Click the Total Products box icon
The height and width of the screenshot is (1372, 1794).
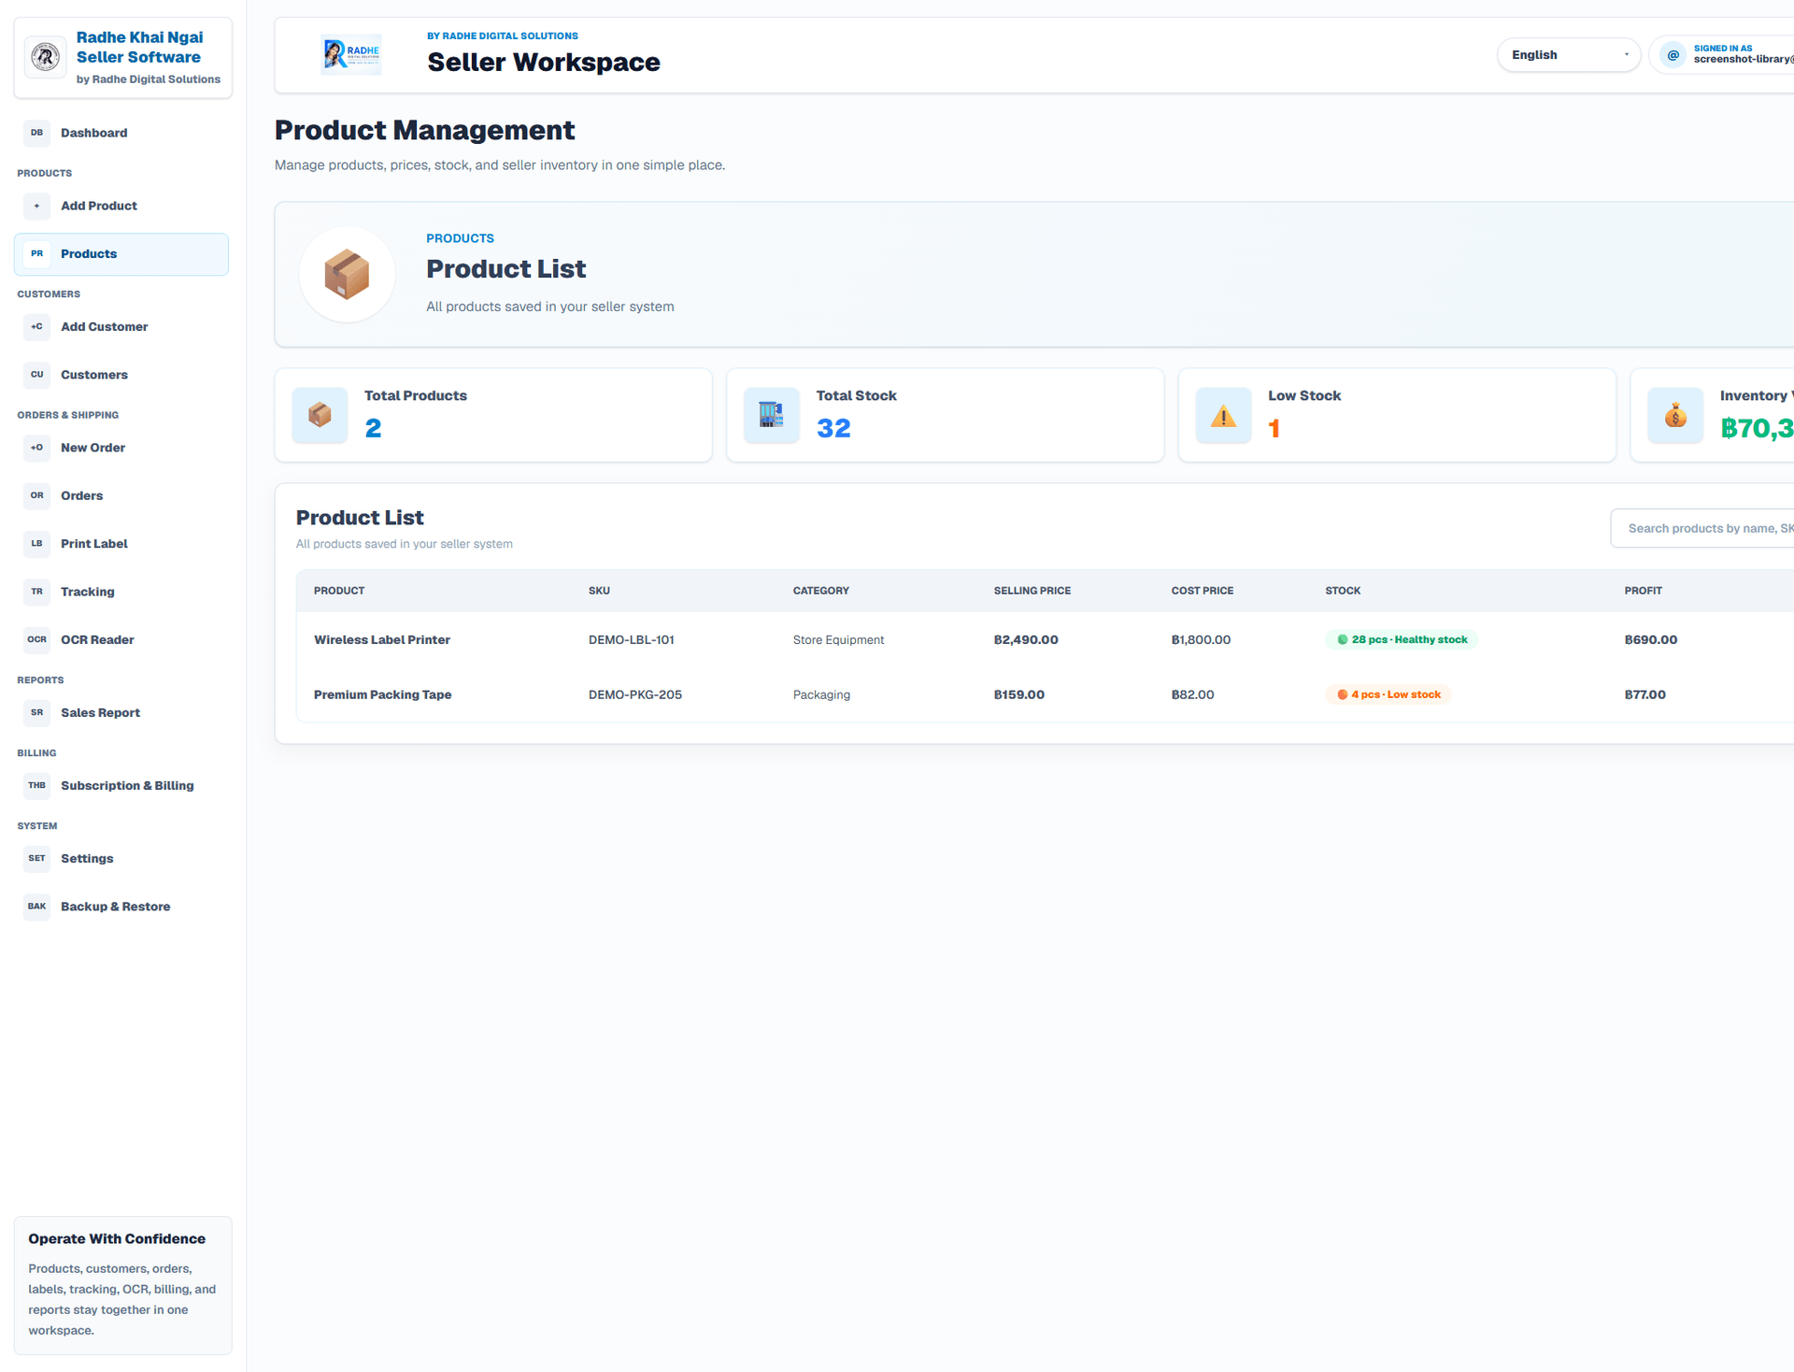pyautogui.click(x=320, y=416)
